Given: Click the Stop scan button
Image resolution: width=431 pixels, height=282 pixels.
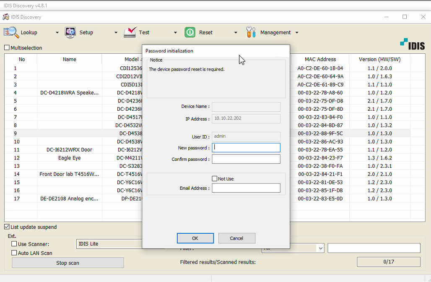Looking at the screenshot, I should point(68,263).
